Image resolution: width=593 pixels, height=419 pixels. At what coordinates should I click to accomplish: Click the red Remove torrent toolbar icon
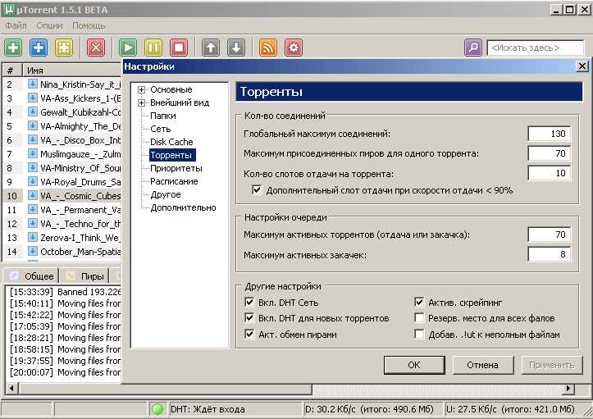click(x=96, y=48)
